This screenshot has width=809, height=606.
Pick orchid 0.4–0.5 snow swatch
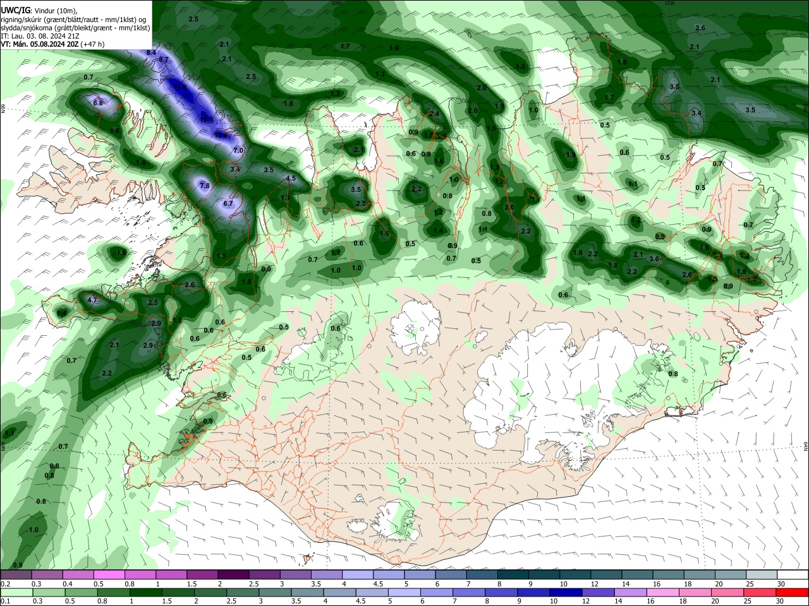tap(78, 575)
